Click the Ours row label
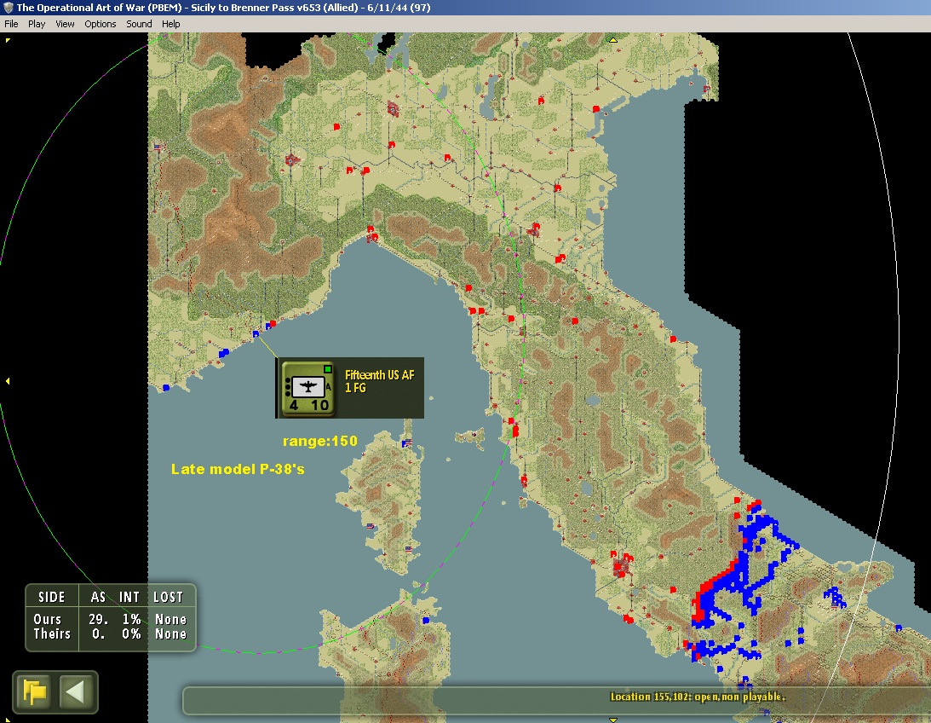The image size is (931, 723). pos(48,619)
